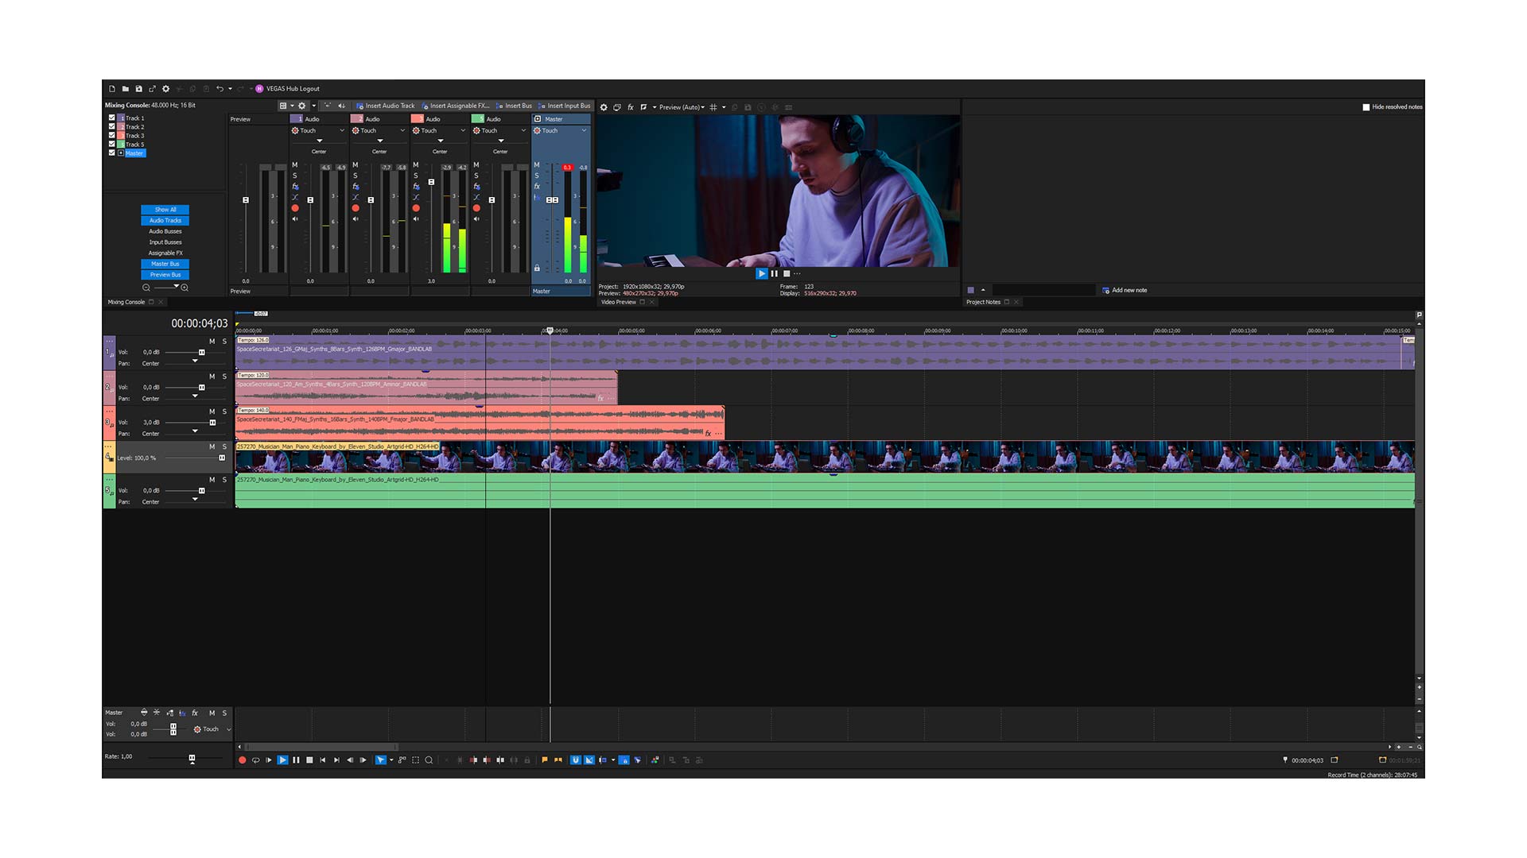Screen dimensions: 1527x858
Task: Open Mixing Console settings gear icon
Action: click(302, 106)
